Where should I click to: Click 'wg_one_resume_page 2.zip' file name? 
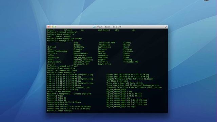119,92
